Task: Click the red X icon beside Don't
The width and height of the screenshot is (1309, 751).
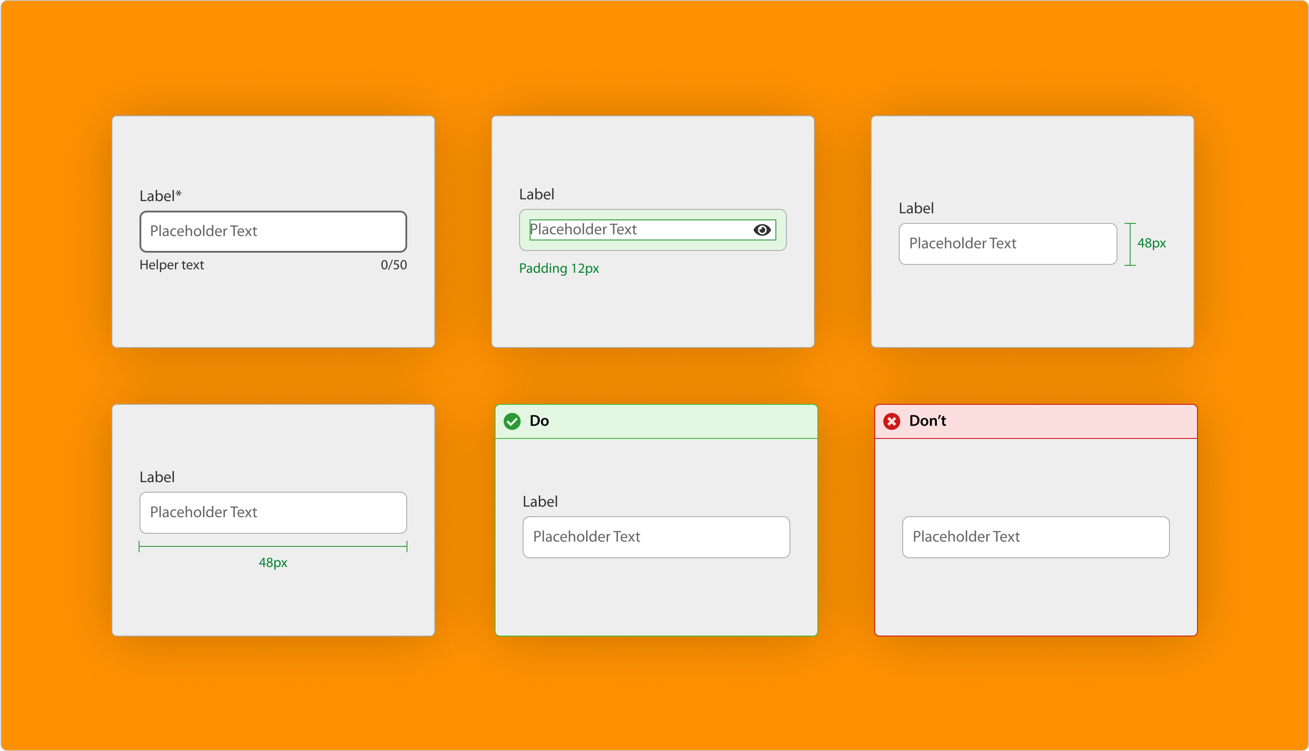Action: (x=892, y=421)
